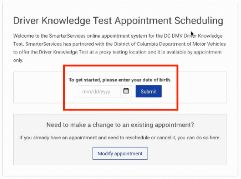Open the calendar date picker icon
241x179 pixels.
coord(126,91)
